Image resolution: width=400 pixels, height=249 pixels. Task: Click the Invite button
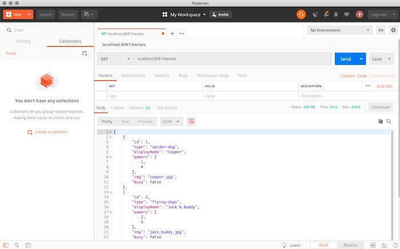[221, 14]
